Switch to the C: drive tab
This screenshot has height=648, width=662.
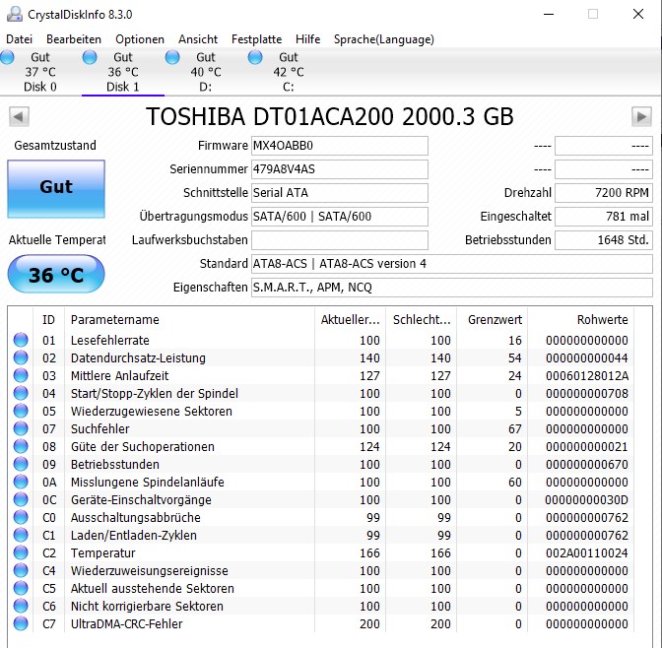click(289, 72)
